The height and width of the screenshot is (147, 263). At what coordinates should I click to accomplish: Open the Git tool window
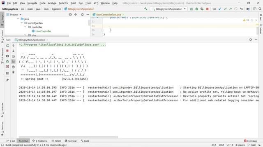click(x=11, y=141)
